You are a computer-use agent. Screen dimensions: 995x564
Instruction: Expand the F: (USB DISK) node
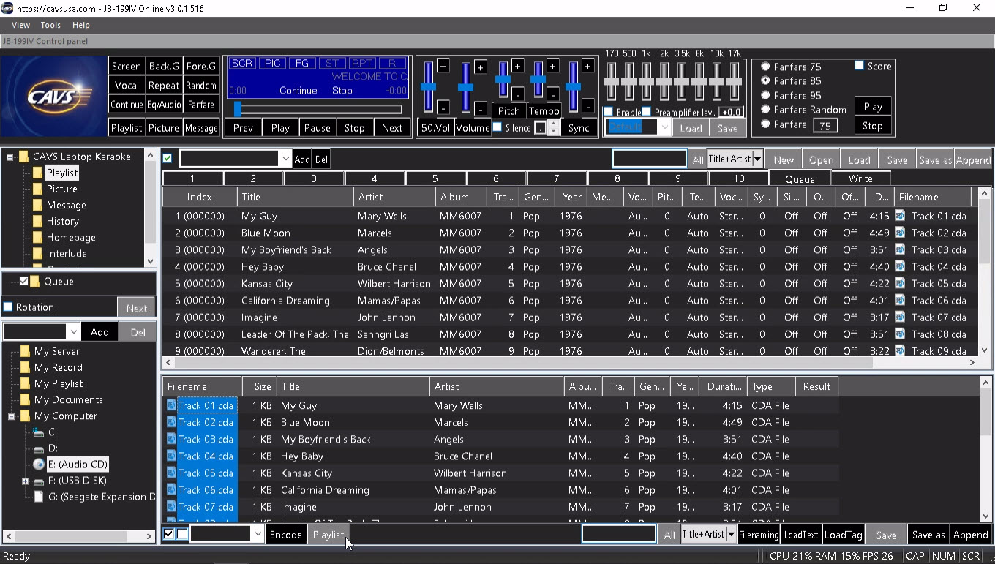point(25,481)
